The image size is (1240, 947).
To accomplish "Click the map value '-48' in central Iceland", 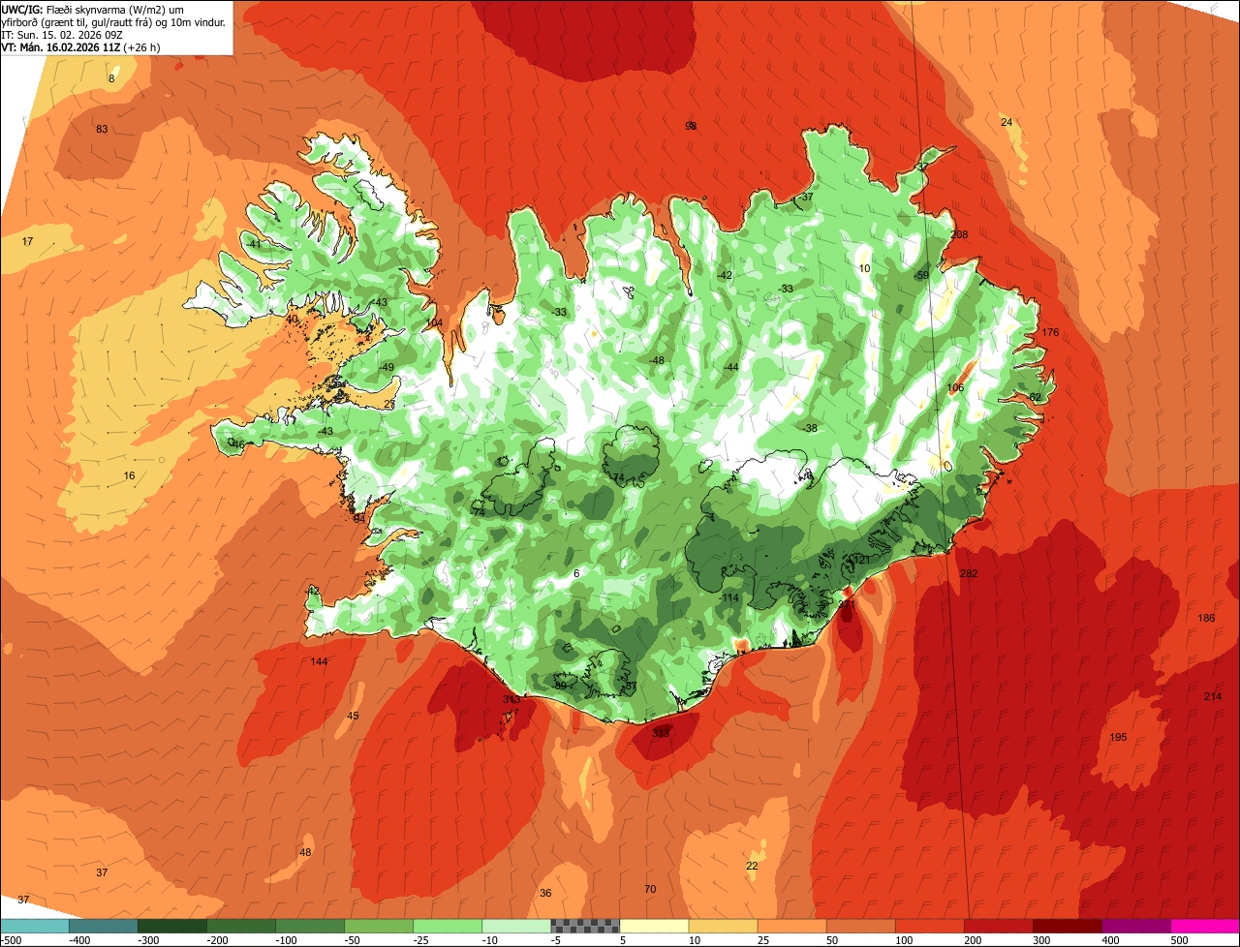I will coord(656,360).
